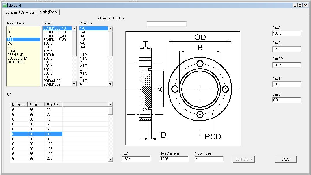
Task: Select FF mating face
Action: tap(23, 32)
